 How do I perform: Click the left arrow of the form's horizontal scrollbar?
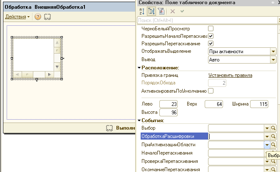17,74
